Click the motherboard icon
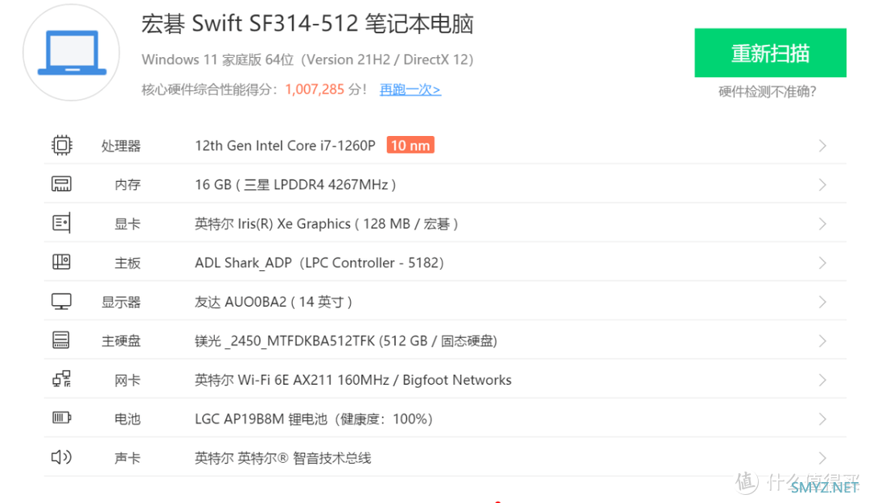The height and width of the screenshot is (503, 869). pos(61,262)
